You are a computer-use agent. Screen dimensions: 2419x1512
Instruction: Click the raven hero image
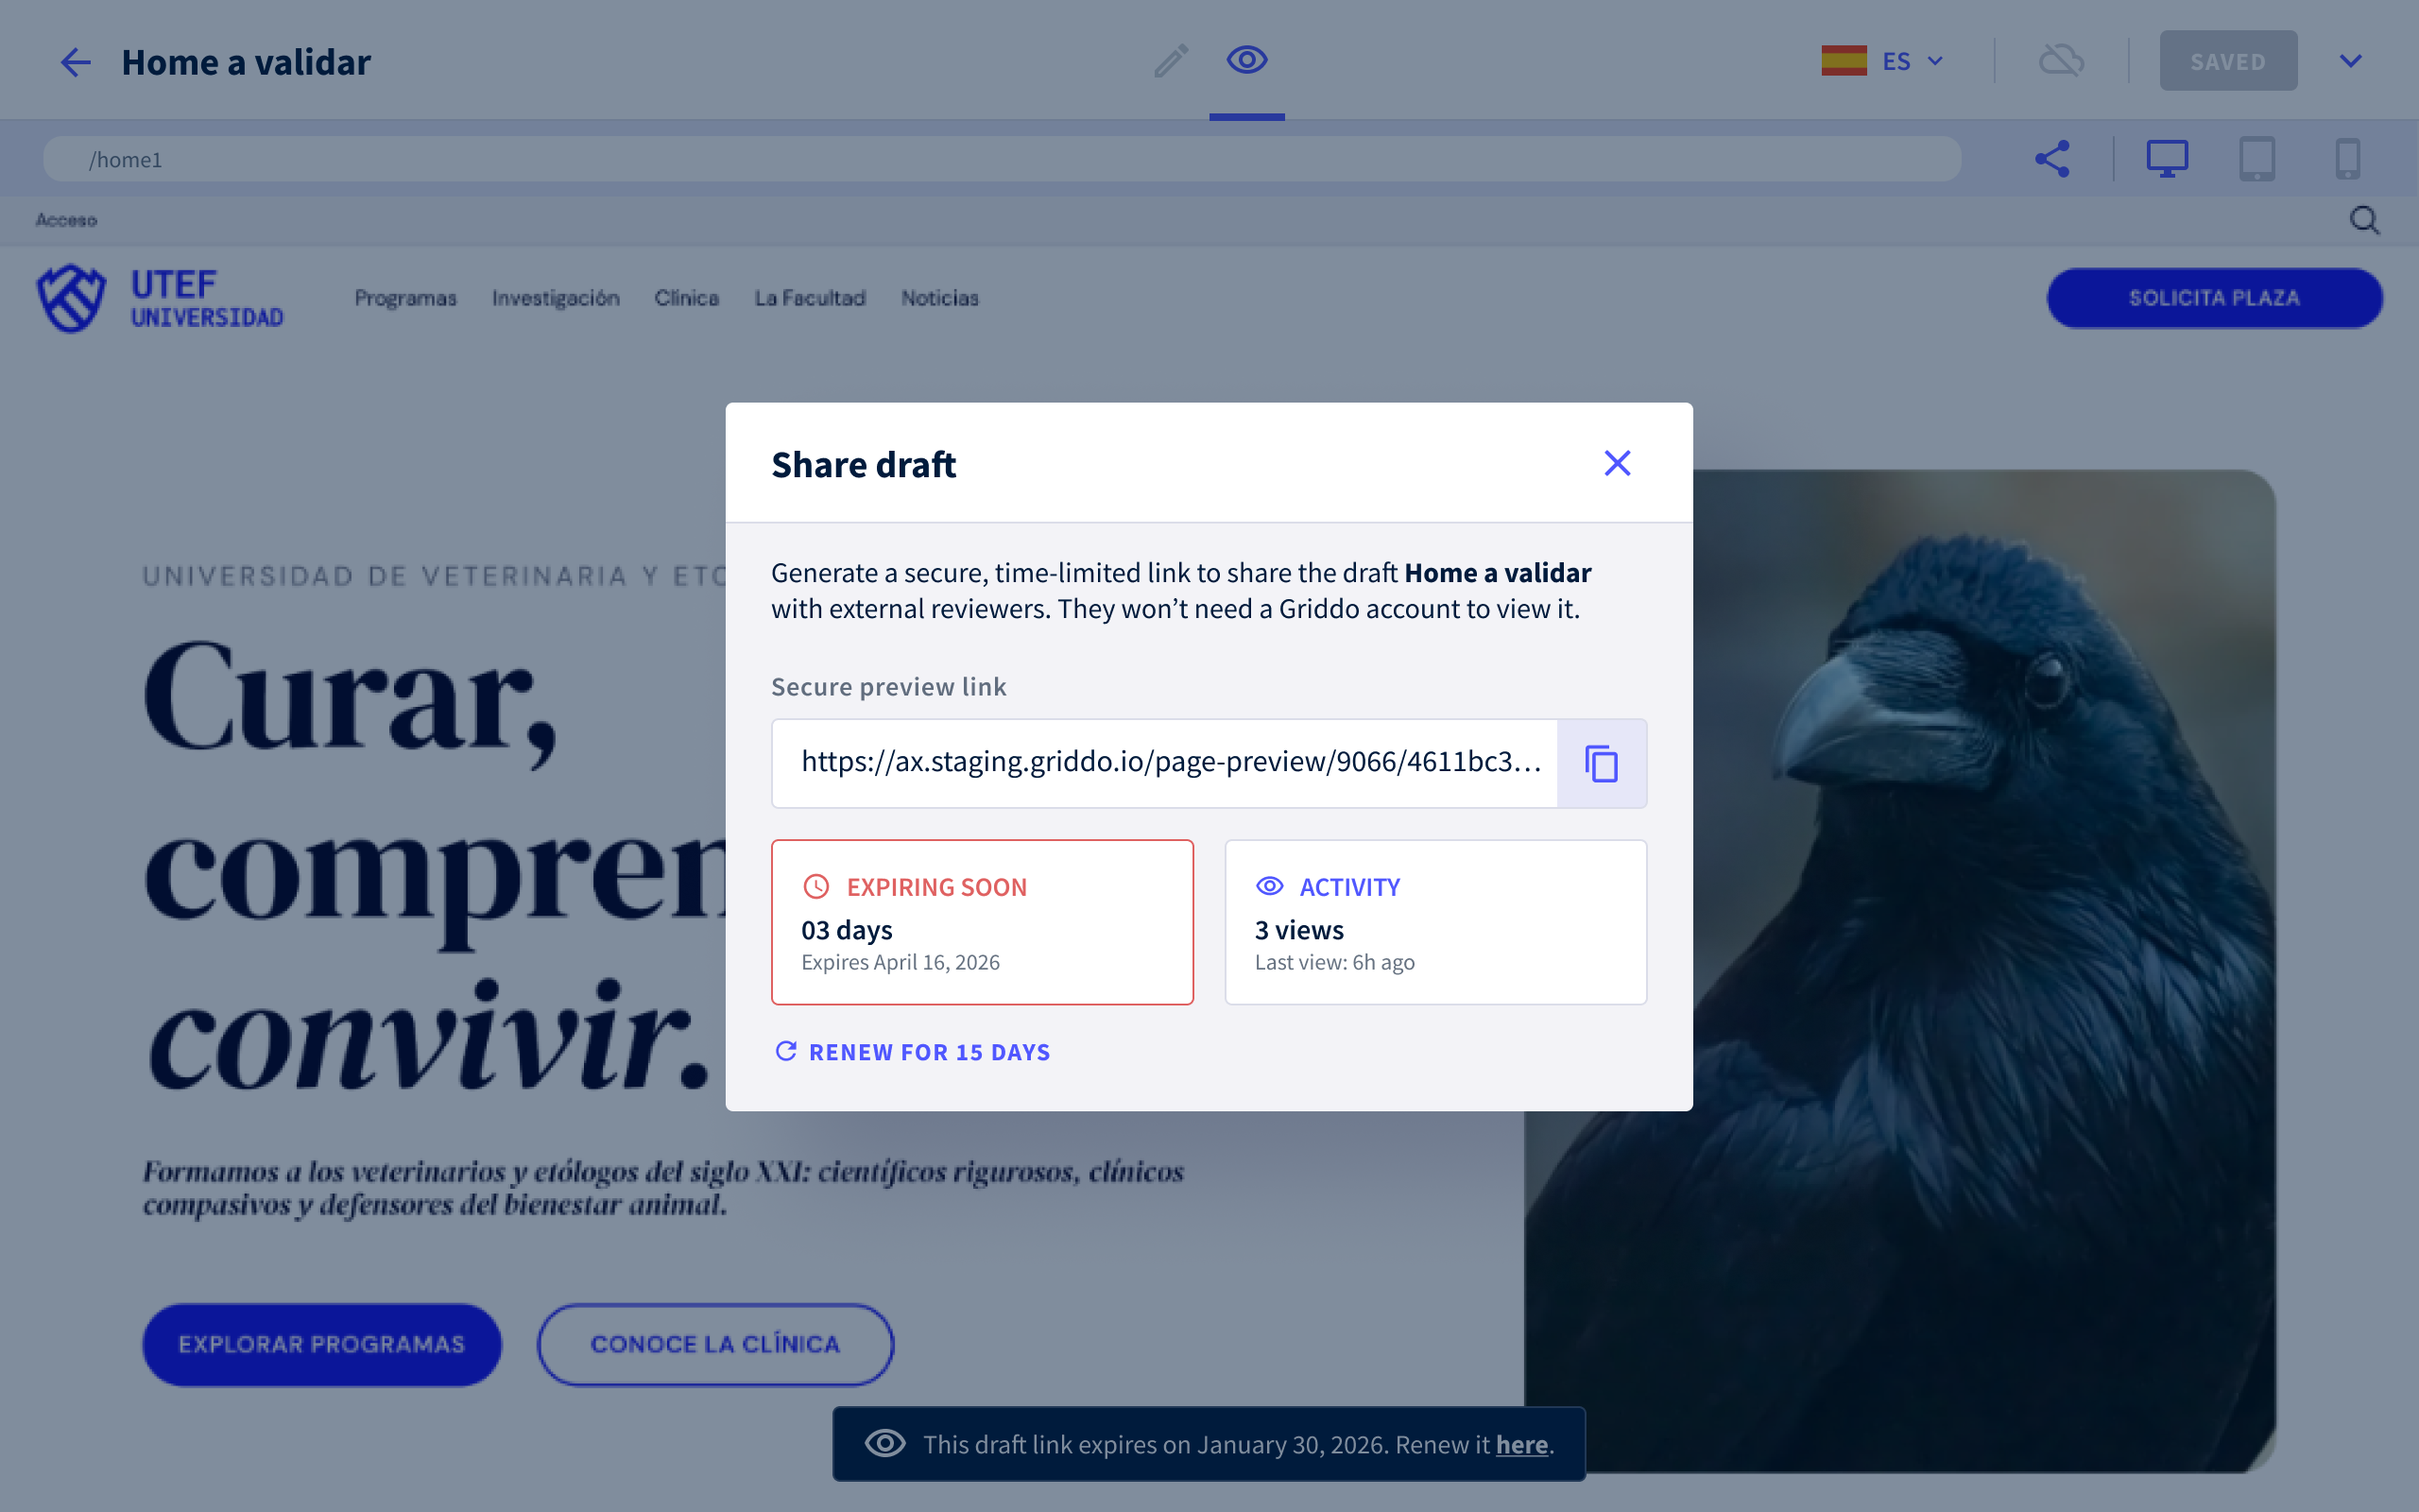[x=1984, y=970]
